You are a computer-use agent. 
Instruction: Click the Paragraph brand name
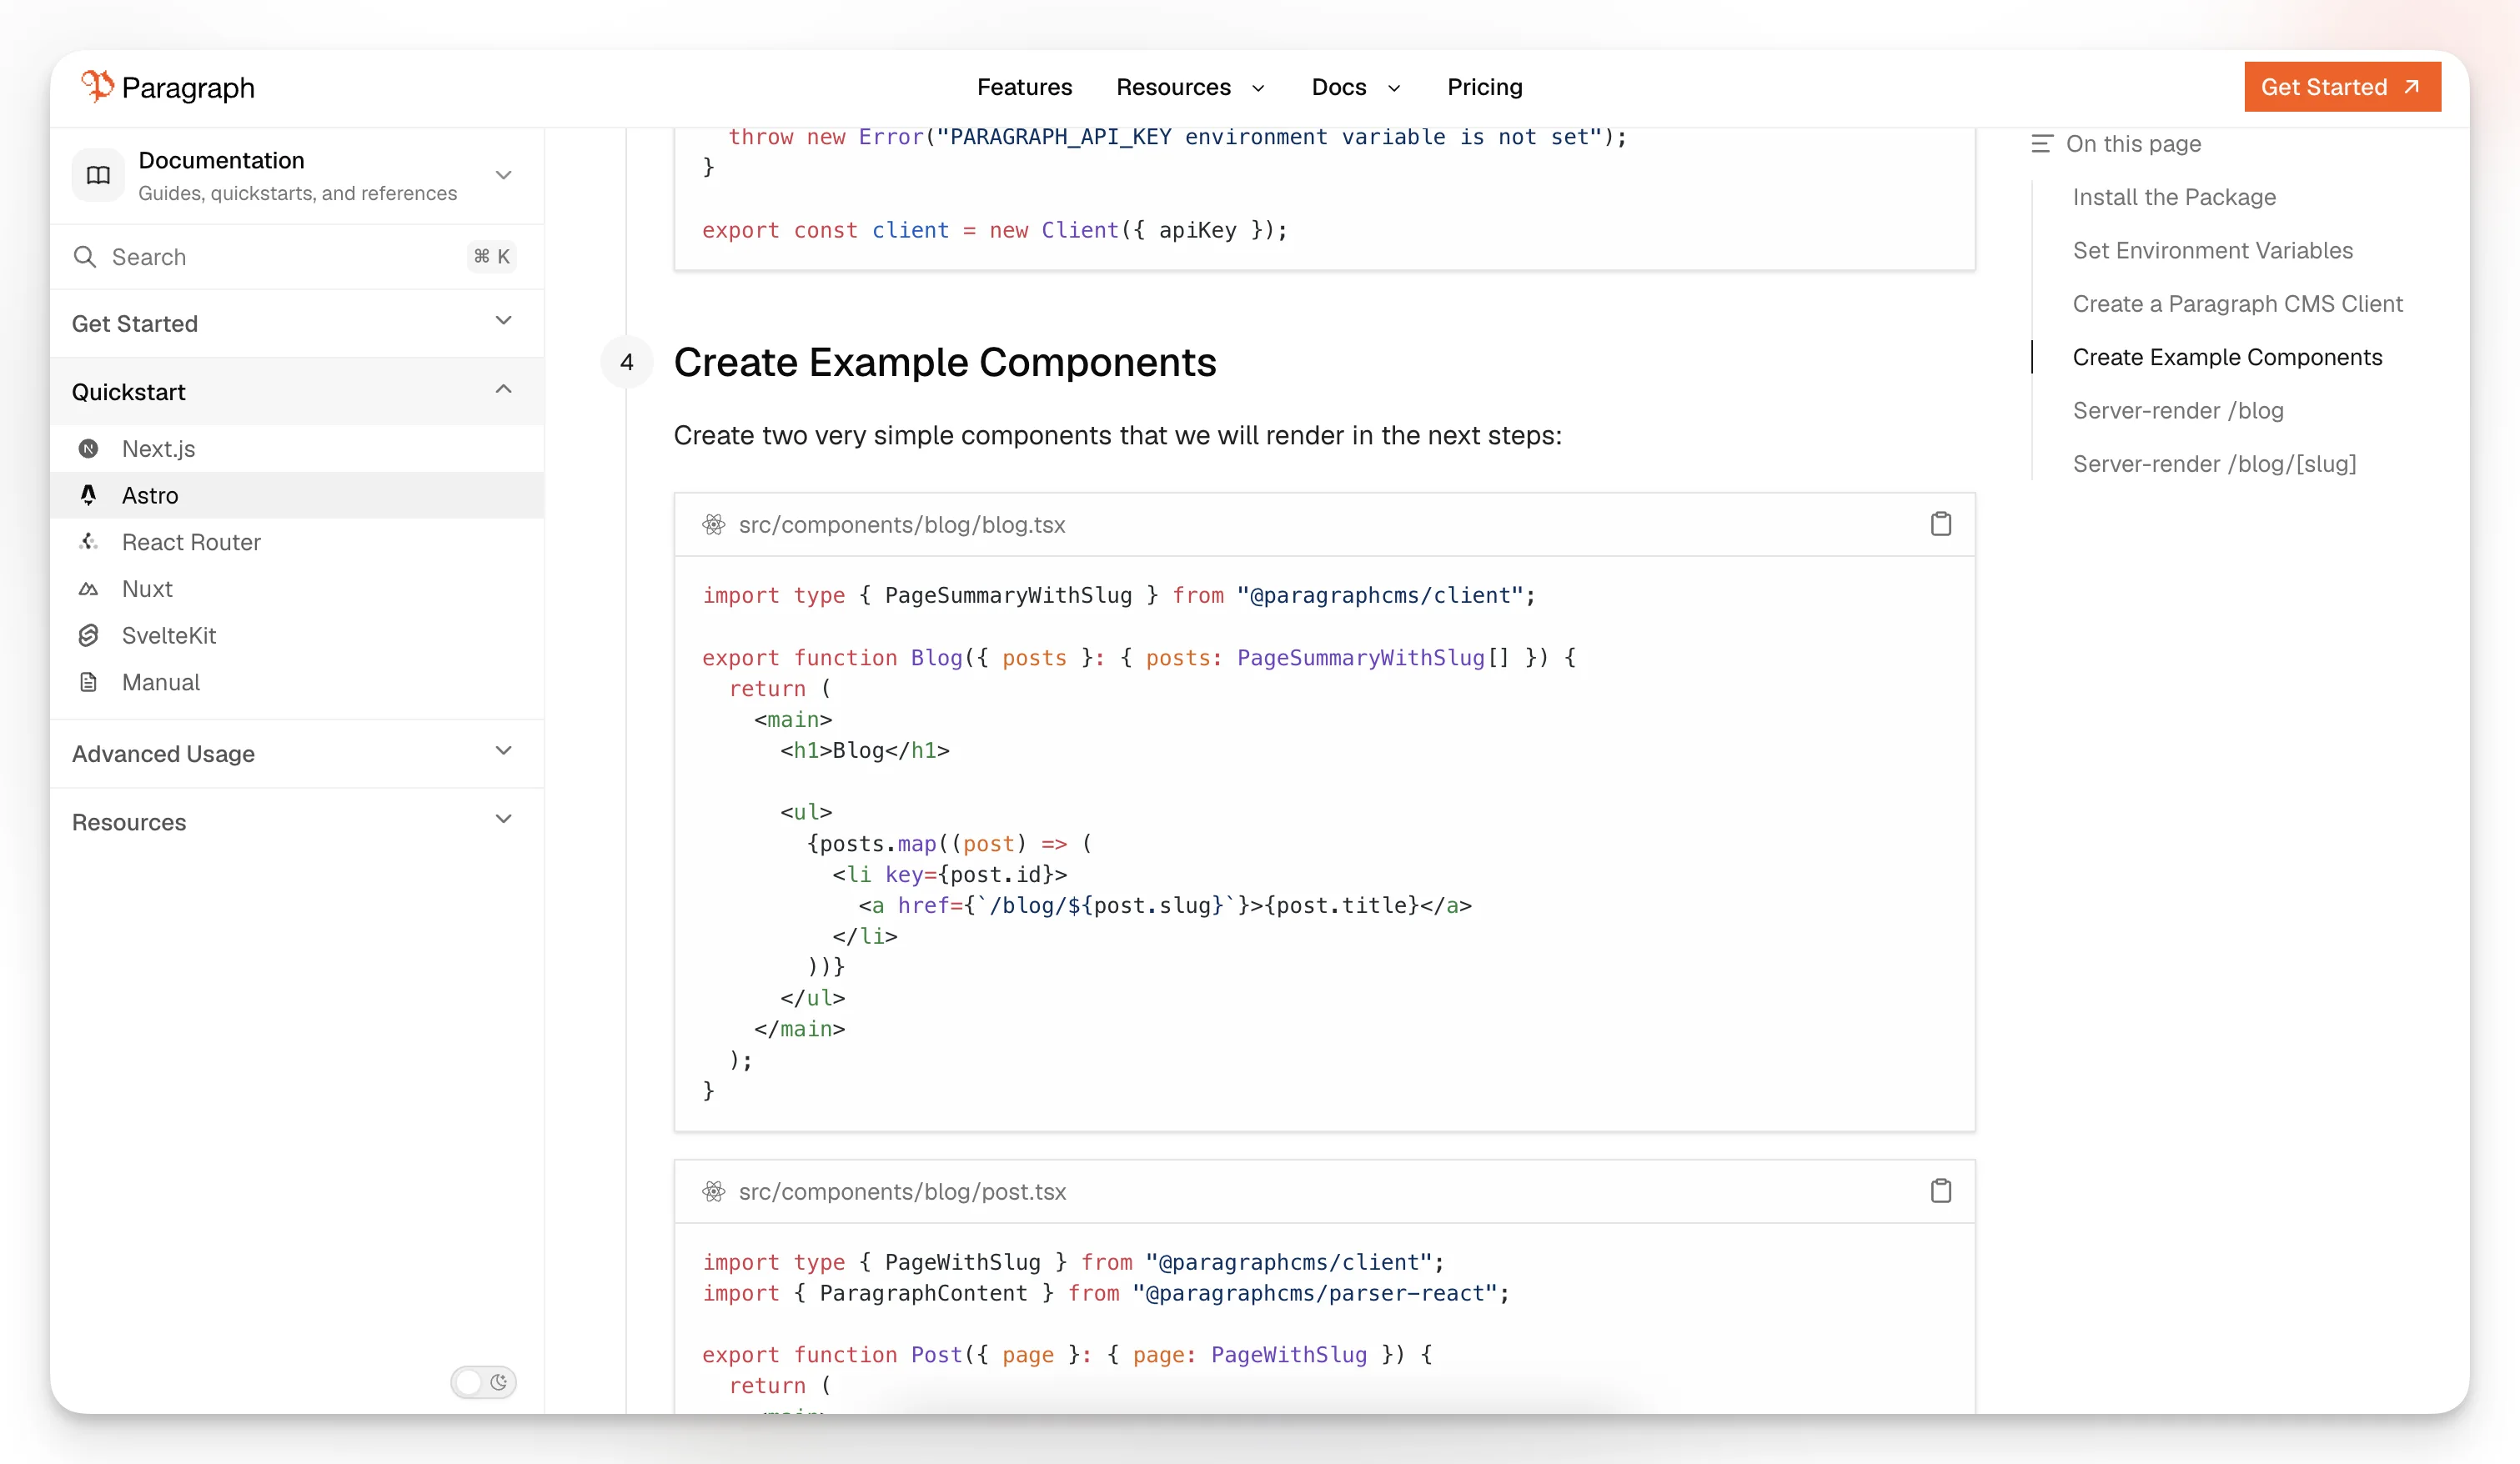188,88
